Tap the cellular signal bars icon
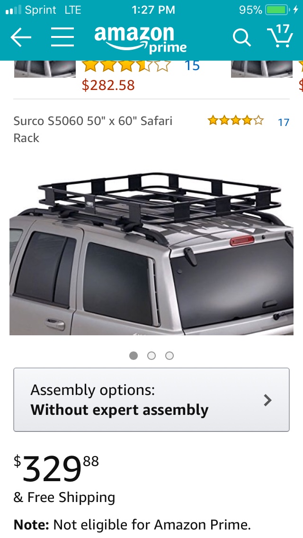This screenshot has width=303, height=538. click(x=14, y=10)
